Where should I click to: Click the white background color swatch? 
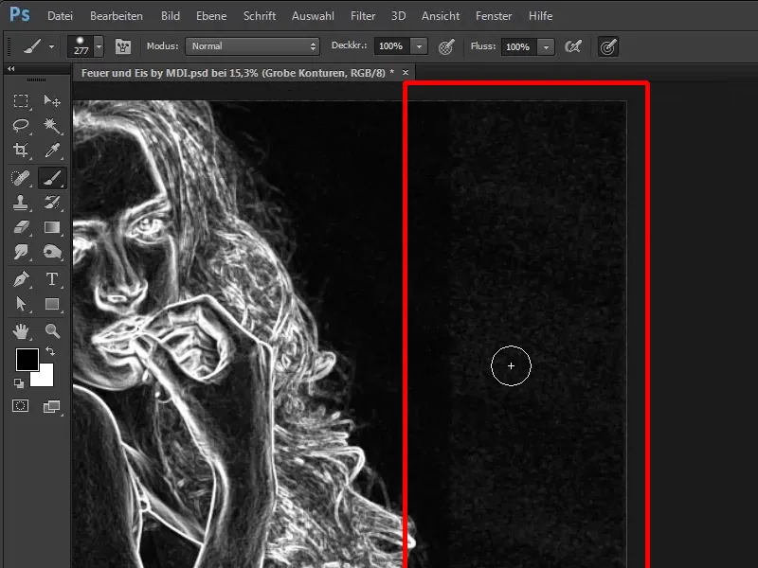tap(45, 377)
